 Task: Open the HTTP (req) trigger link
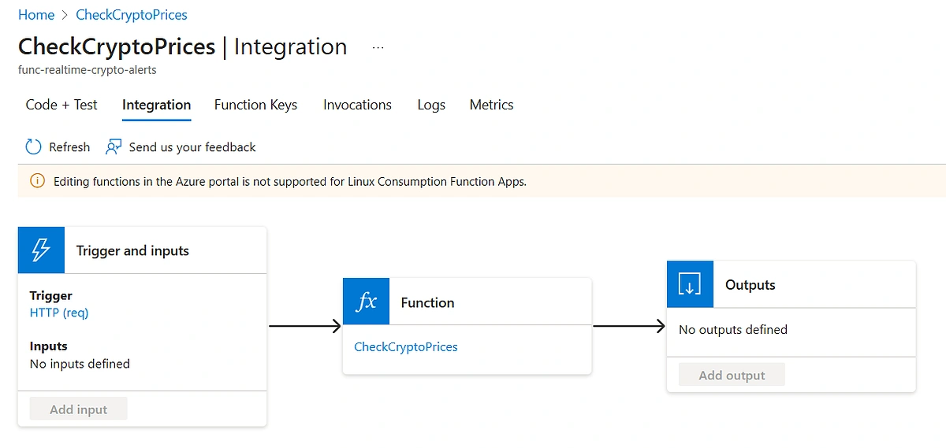pyautogui.click(x=59, y=313)
